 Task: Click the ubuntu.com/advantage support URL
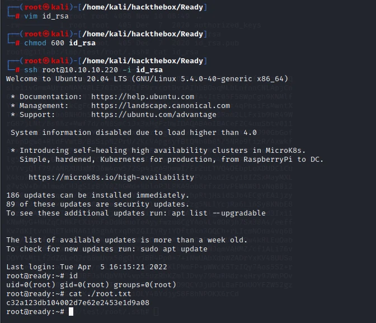point(154,115)
